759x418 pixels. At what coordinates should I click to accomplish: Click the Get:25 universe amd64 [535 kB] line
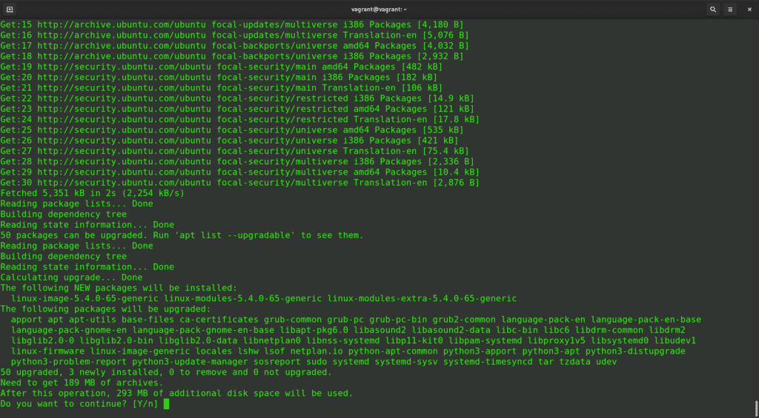[232, 130]
